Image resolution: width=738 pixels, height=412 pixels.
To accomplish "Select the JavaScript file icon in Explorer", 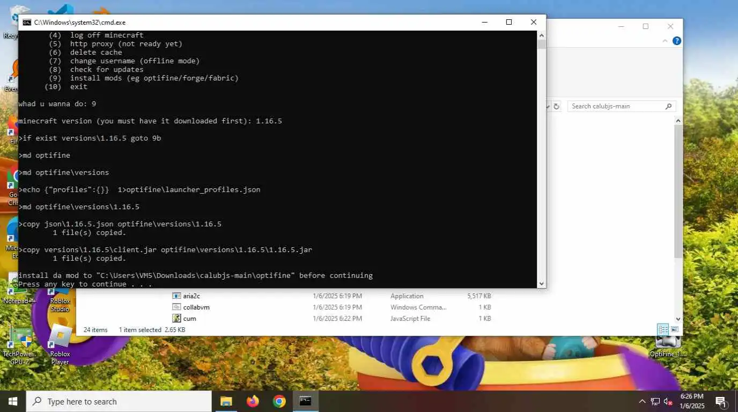I will point(176,318).
